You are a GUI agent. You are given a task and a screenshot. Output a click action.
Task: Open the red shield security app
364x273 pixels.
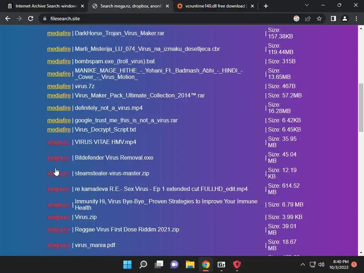pos(237,264)
